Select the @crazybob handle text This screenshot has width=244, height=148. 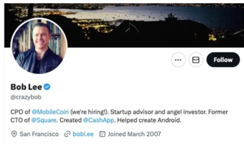[x=26, y=97]
